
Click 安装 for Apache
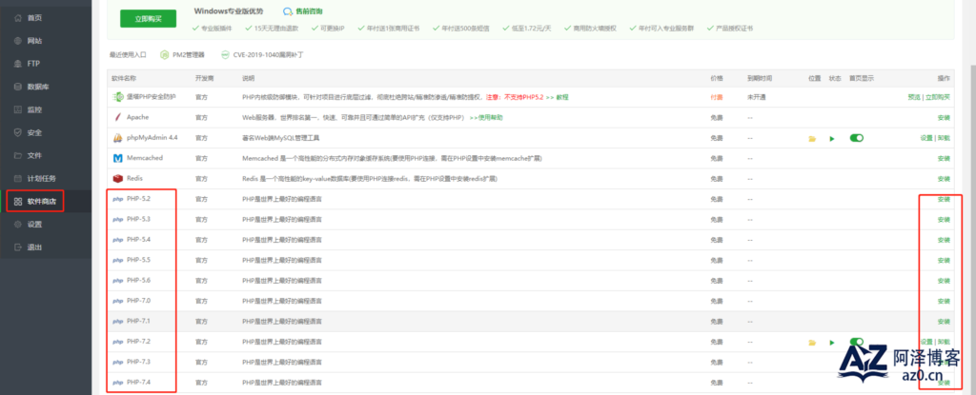pyautogui.click(x=944, y=117)
